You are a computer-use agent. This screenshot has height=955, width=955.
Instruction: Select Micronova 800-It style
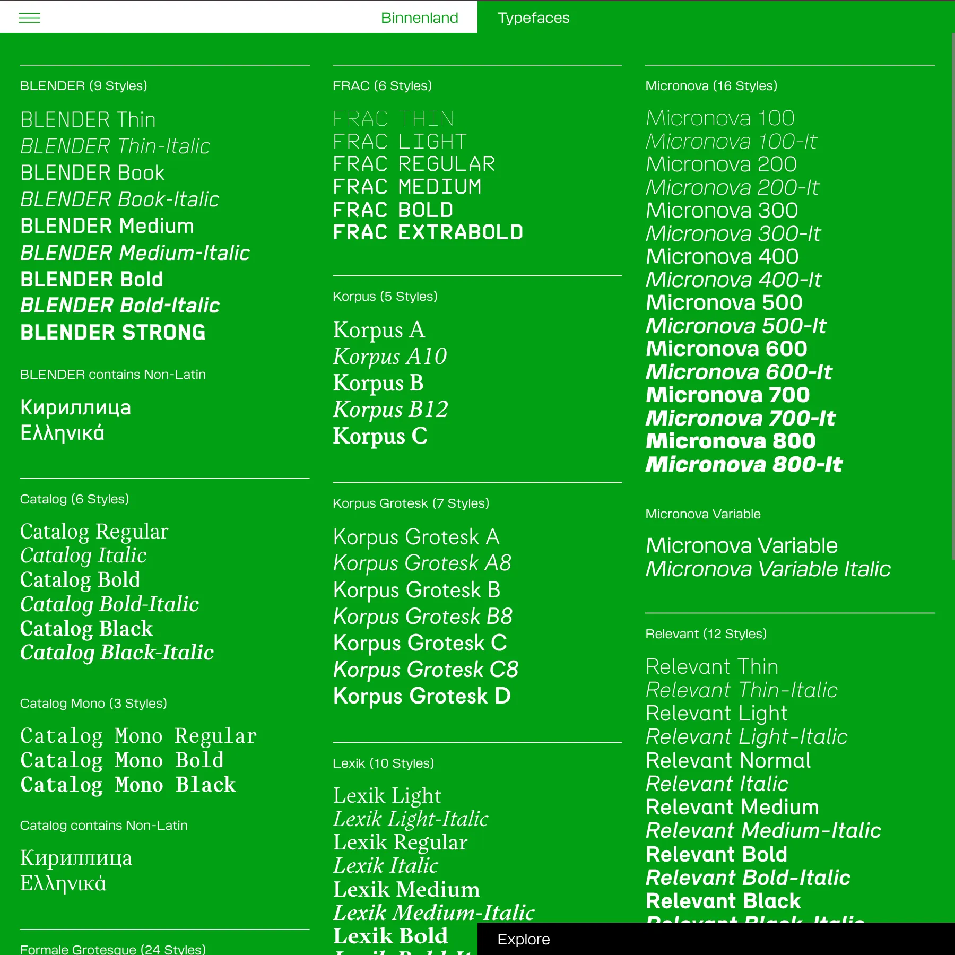point(743,465)
